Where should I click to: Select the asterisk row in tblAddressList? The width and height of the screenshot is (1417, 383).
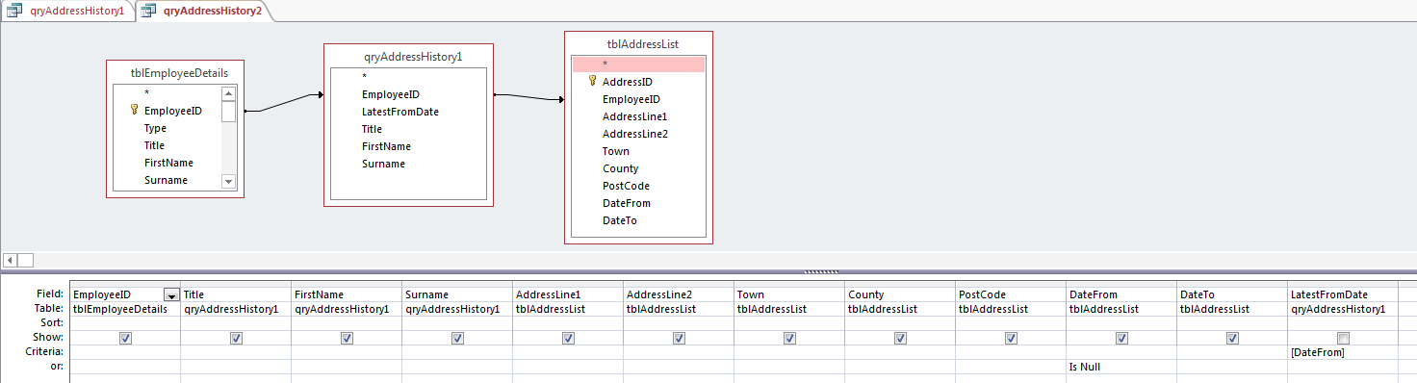pos(639,64)
